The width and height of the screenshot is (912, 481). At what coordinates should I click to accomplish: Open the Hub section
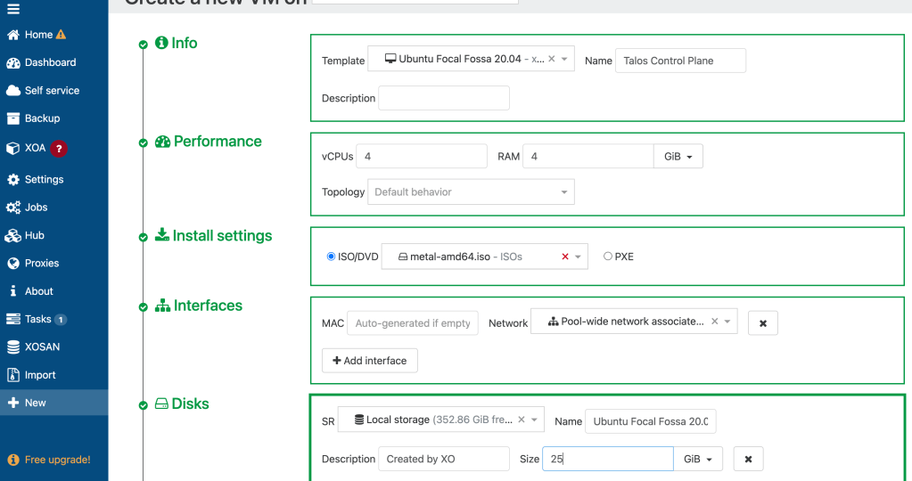(34, 235)
